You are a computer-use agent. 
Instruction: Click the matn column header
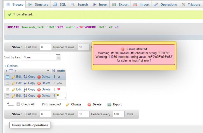(x=61, y=71)
